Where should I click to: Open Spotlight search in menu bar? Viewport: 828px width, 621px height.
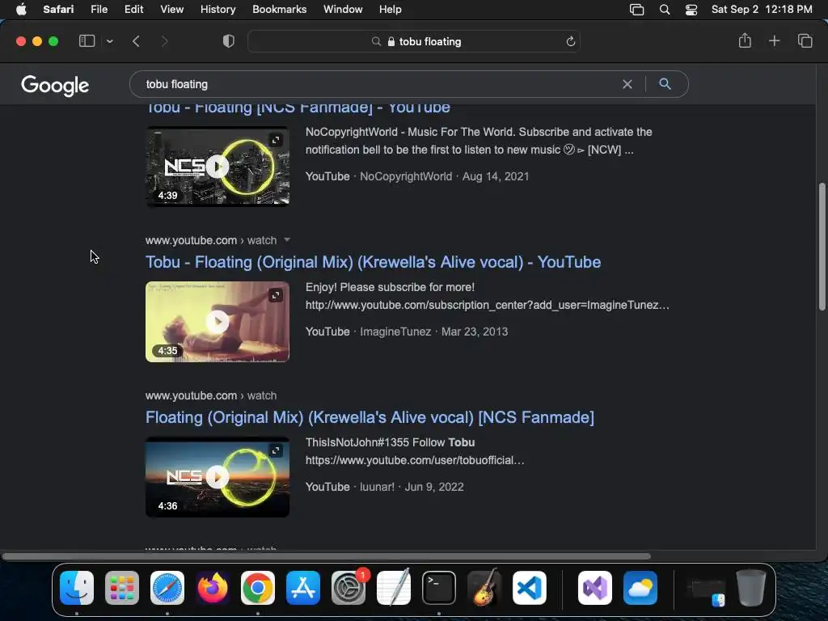(x=665, y=10)
